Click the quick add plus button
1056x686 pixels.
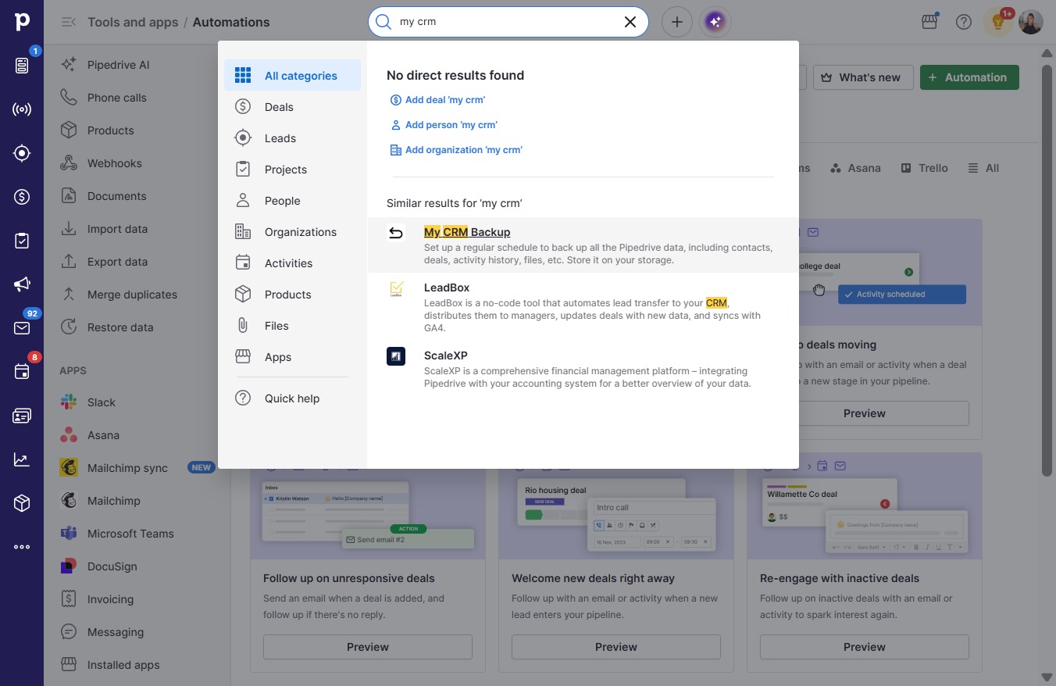click(677, 22)
